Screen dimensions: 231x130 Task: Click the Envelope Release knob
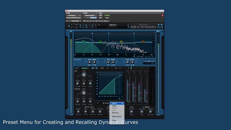tap(93, 112)
